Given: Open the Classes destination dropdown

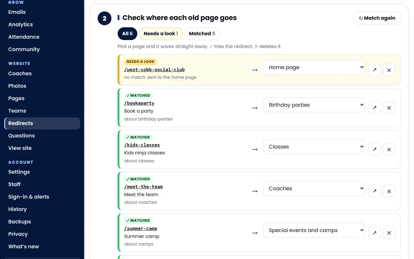Looking at the screenshot, I should pos(314,147).
